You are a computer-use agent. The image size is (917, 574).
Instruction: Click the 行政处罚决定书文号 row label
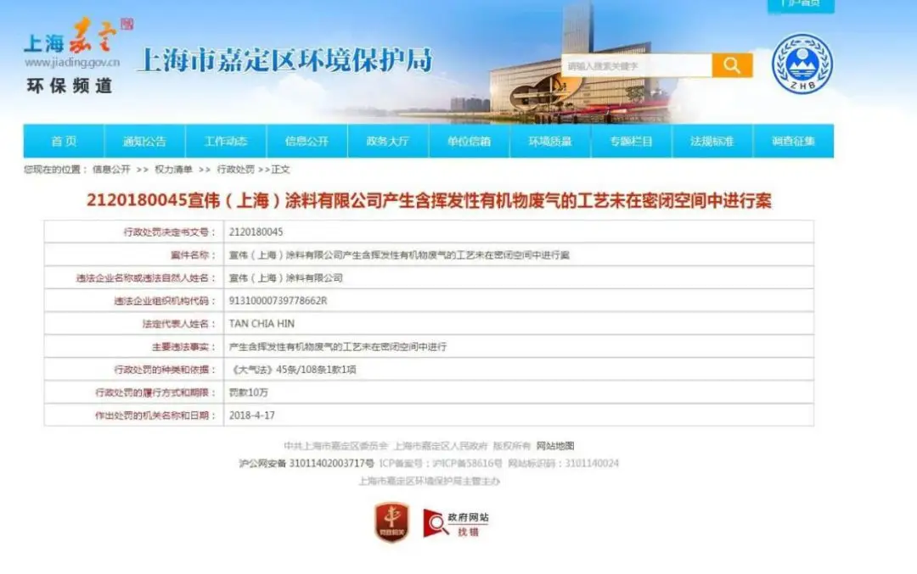click(170, 231)
